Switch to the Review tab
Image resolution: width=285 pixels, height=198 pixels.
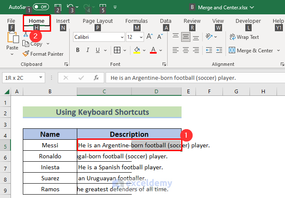coord(192,21)
